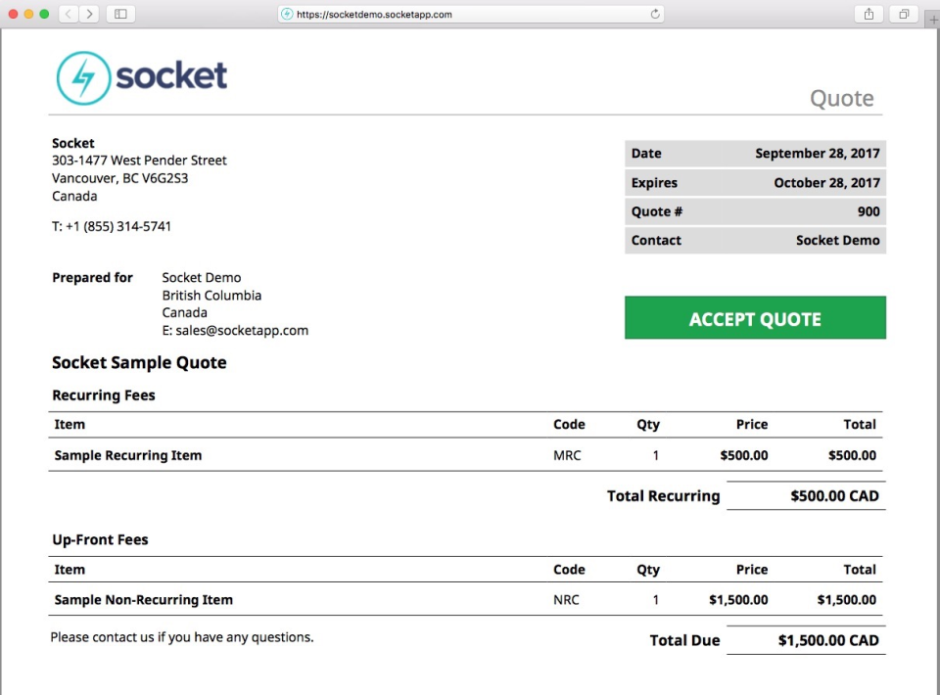The image size is (940, 695).
Task: Click the Expires date October 28, 2017
Action: [826, 183]
